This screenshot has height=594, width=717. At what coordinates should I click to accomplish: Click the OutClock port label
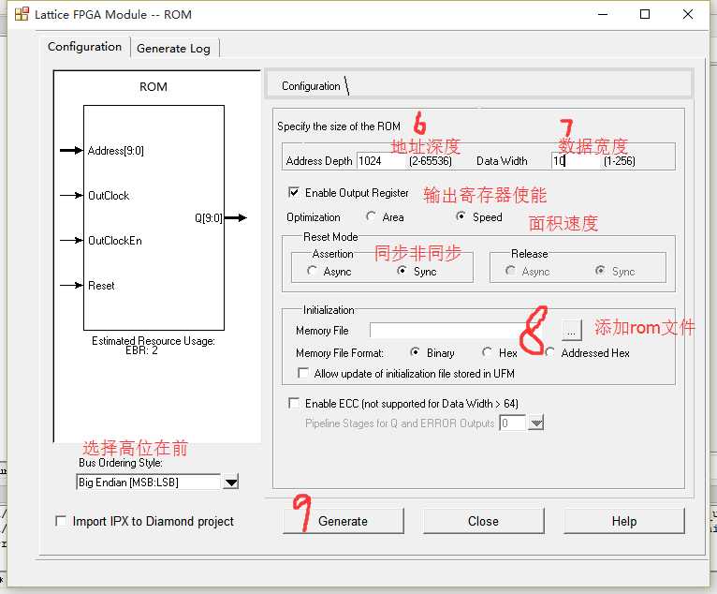click(109, 196)
